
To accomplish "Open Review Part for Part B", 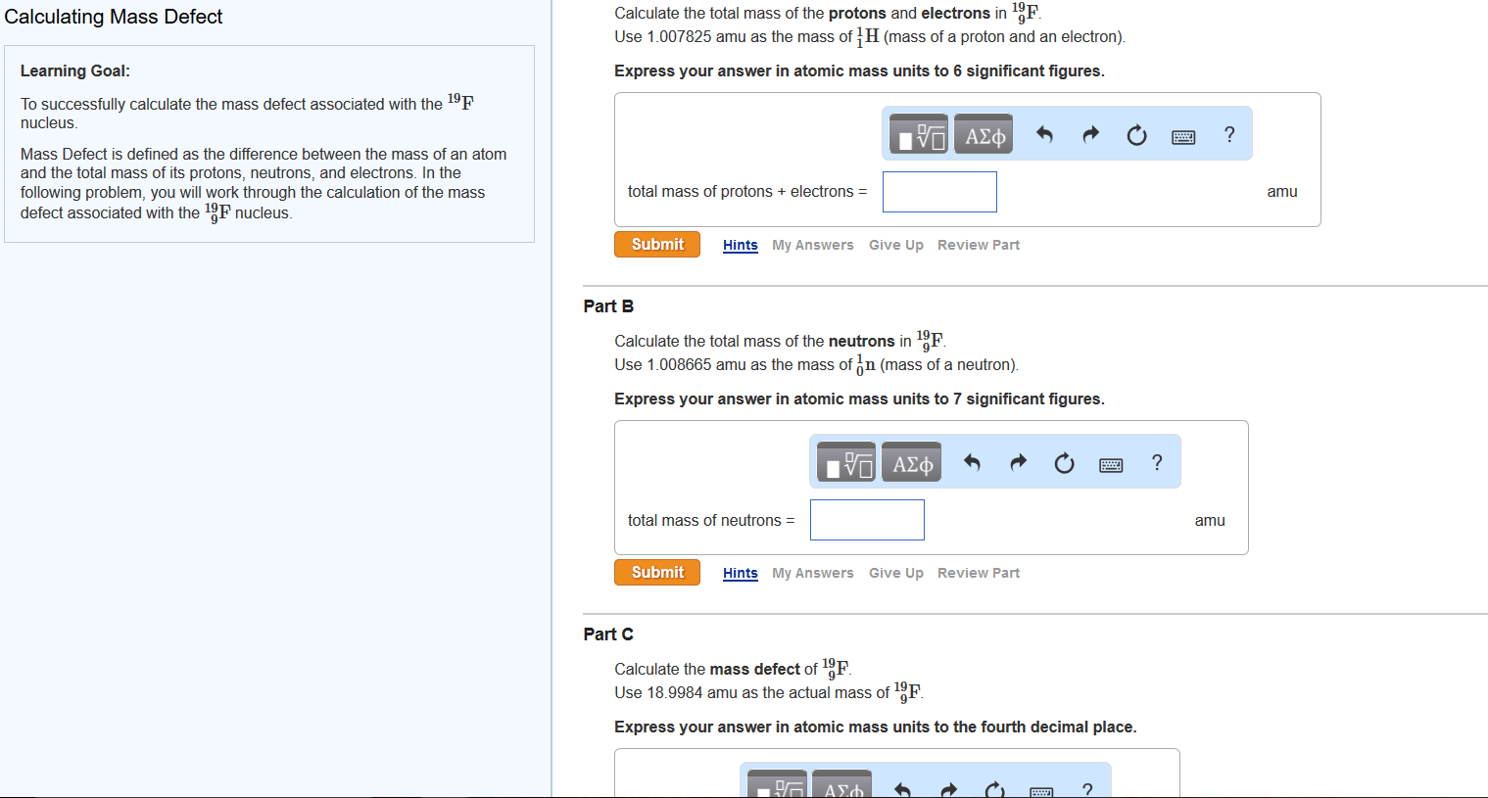I will [979, 573].
